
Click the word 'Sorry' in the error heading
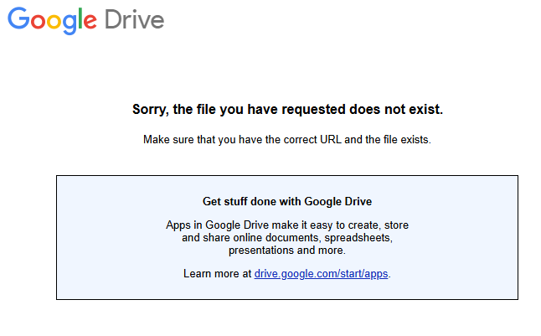(150, 110)
